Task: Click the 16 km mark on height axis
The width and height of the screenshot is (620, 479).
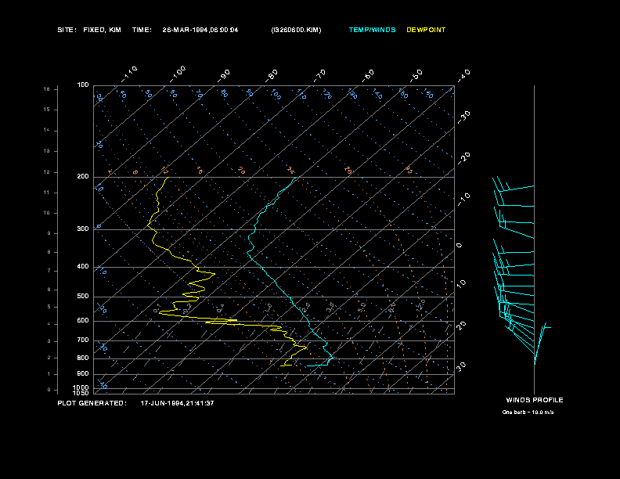Action: [x=47, y=89]
